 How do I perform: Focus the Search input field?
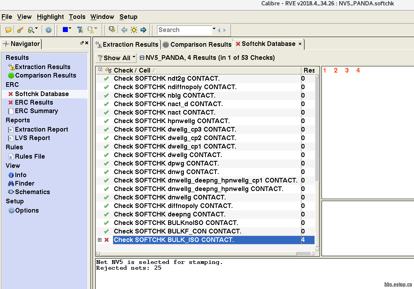point(184,30)
